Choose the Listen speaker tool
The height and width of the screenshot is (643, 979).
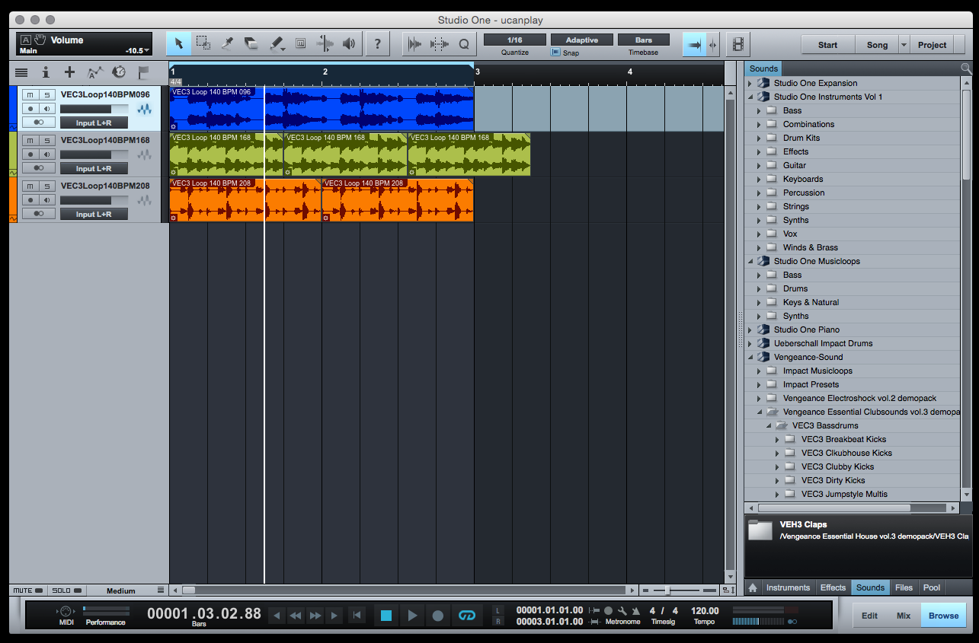coord(349,44)
